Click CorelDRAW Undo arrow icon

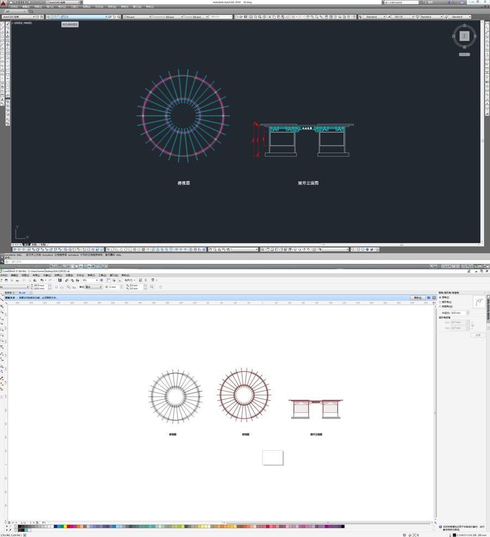click(x=42, y=280)
